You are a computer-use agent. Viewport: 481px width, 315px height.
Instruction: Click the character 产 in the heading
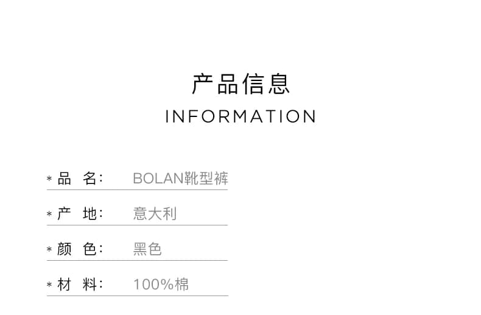(x=203, y=84)
